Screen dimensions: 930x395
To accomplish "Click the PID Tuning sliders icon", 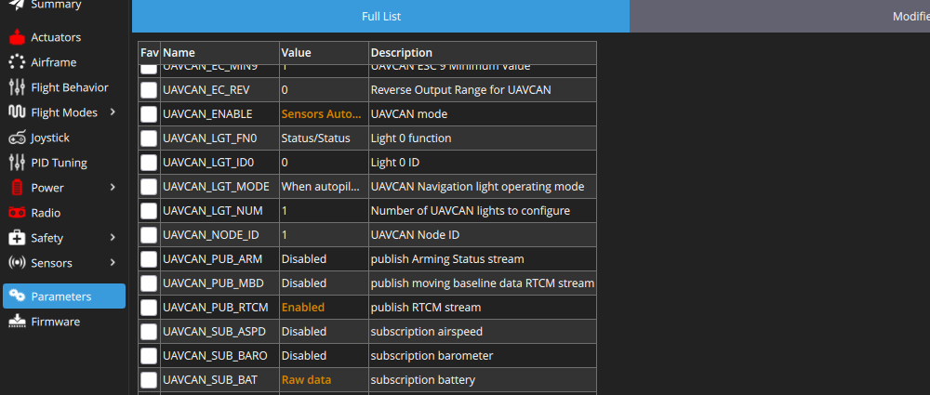I will [x=17, y=163].
